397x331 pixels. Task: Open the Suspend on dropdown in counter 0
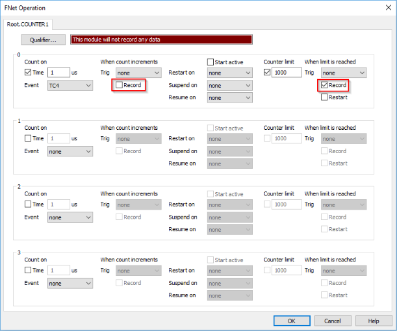click(229, 86)
